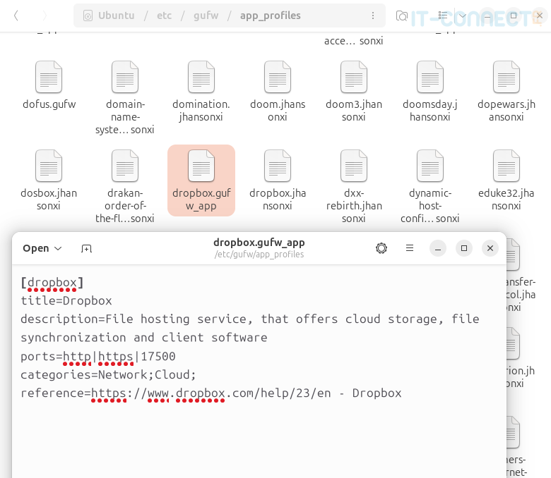Screen dimensions: 551x478
Task: Select the domain-name-system file icon
Action: [125, 77]
